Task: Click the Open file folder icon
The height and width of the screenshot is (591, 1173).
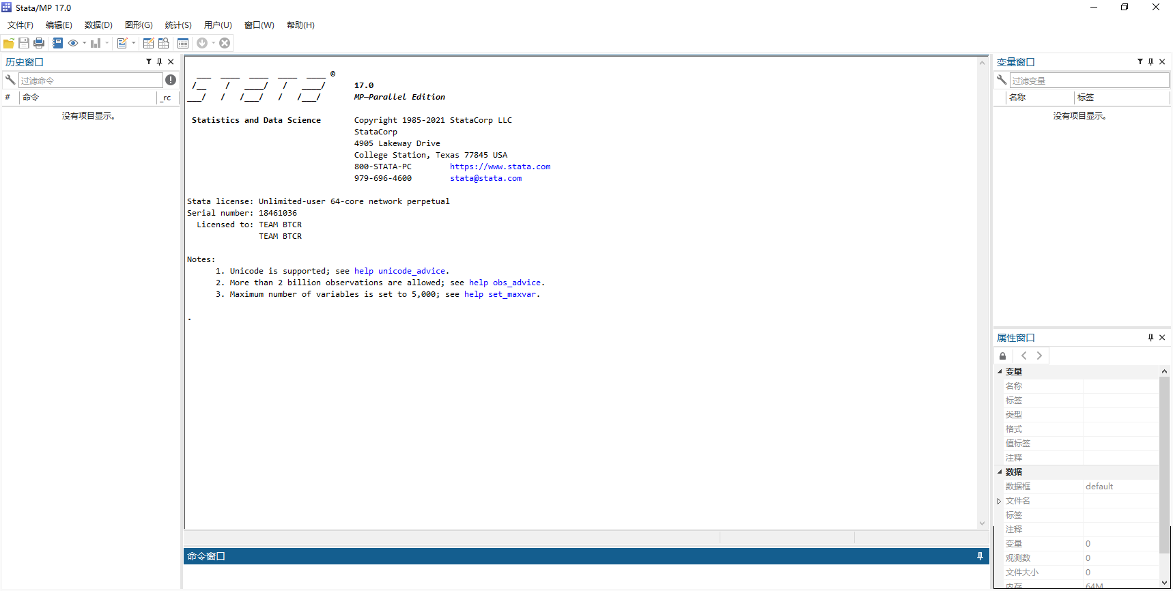Action: click(x=9, y=43)
